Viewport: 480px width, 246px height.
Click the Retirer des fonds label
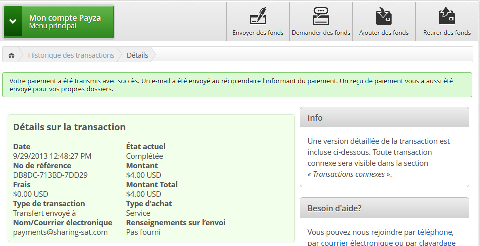tap(447, 33)
